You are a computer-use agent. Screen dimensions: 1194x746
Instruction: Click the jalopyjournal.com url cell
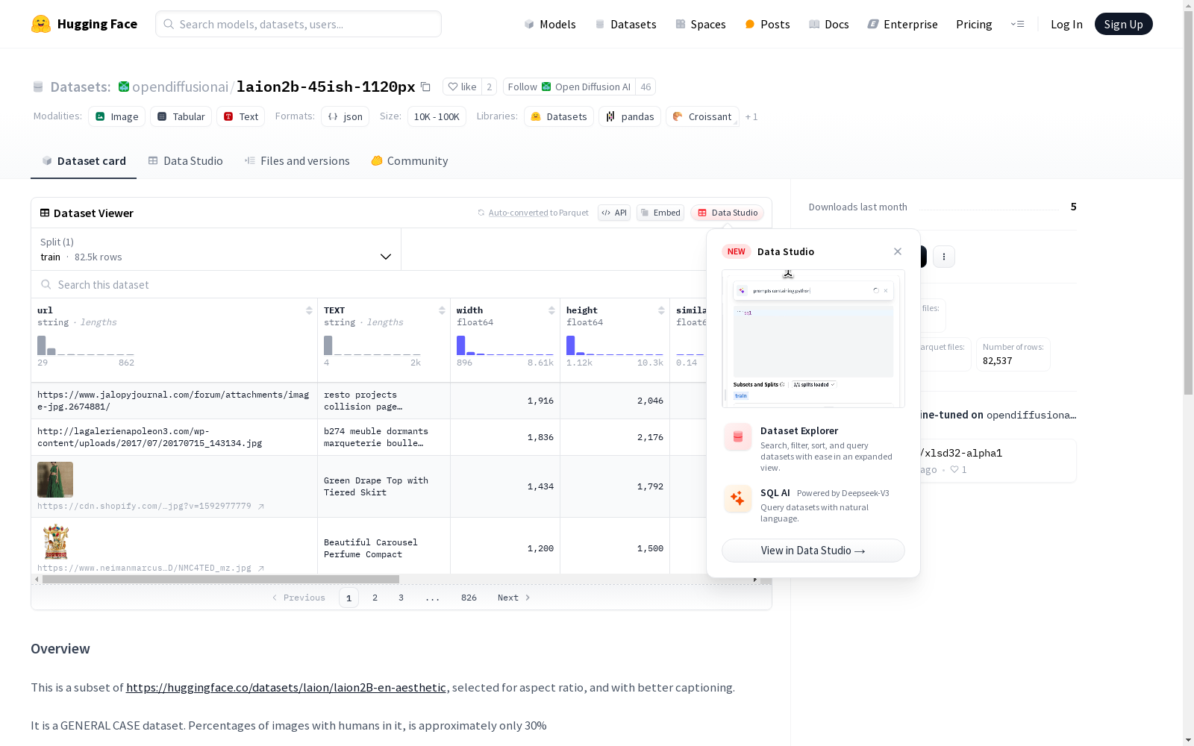[x=174, y=401]
